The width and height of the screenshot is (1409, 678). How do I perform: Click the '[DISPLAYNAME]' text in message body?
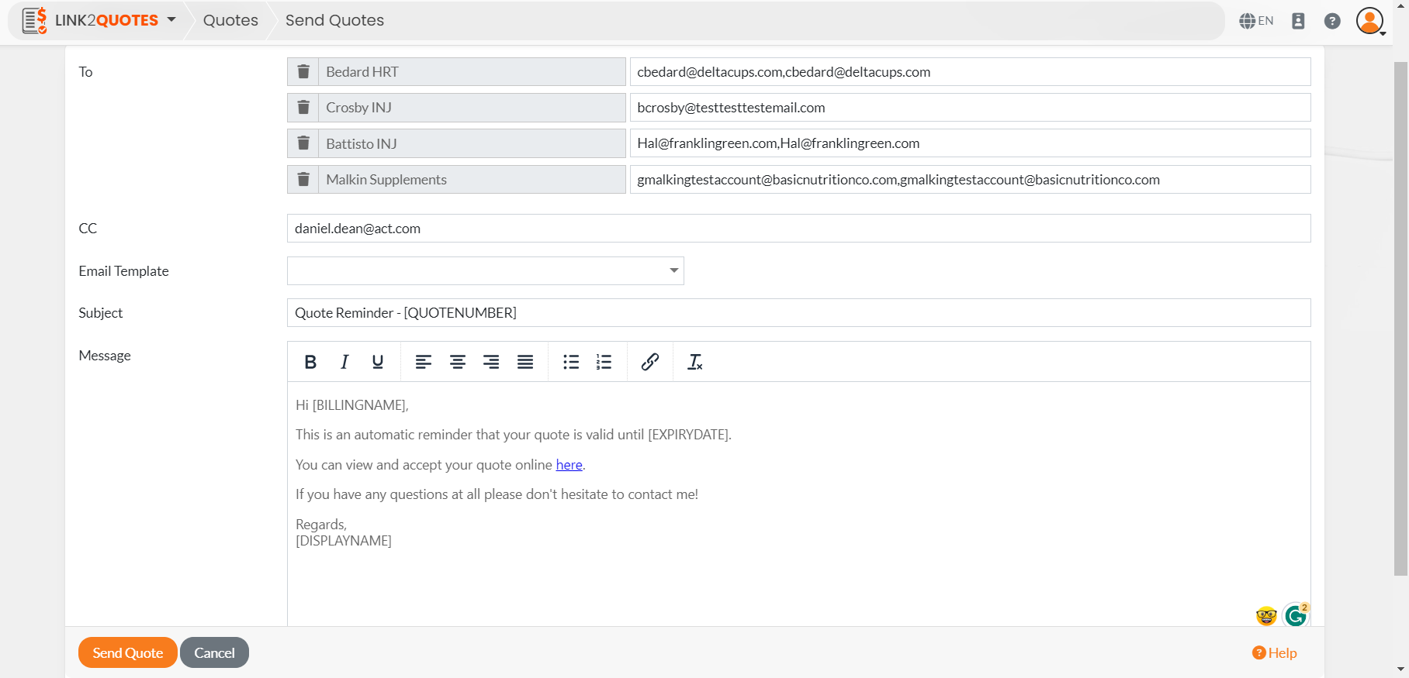click(344, 541)
